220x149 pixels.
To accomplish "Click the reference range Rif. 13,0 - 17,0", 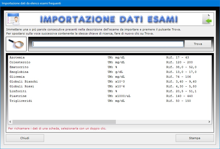I will 181,72.
